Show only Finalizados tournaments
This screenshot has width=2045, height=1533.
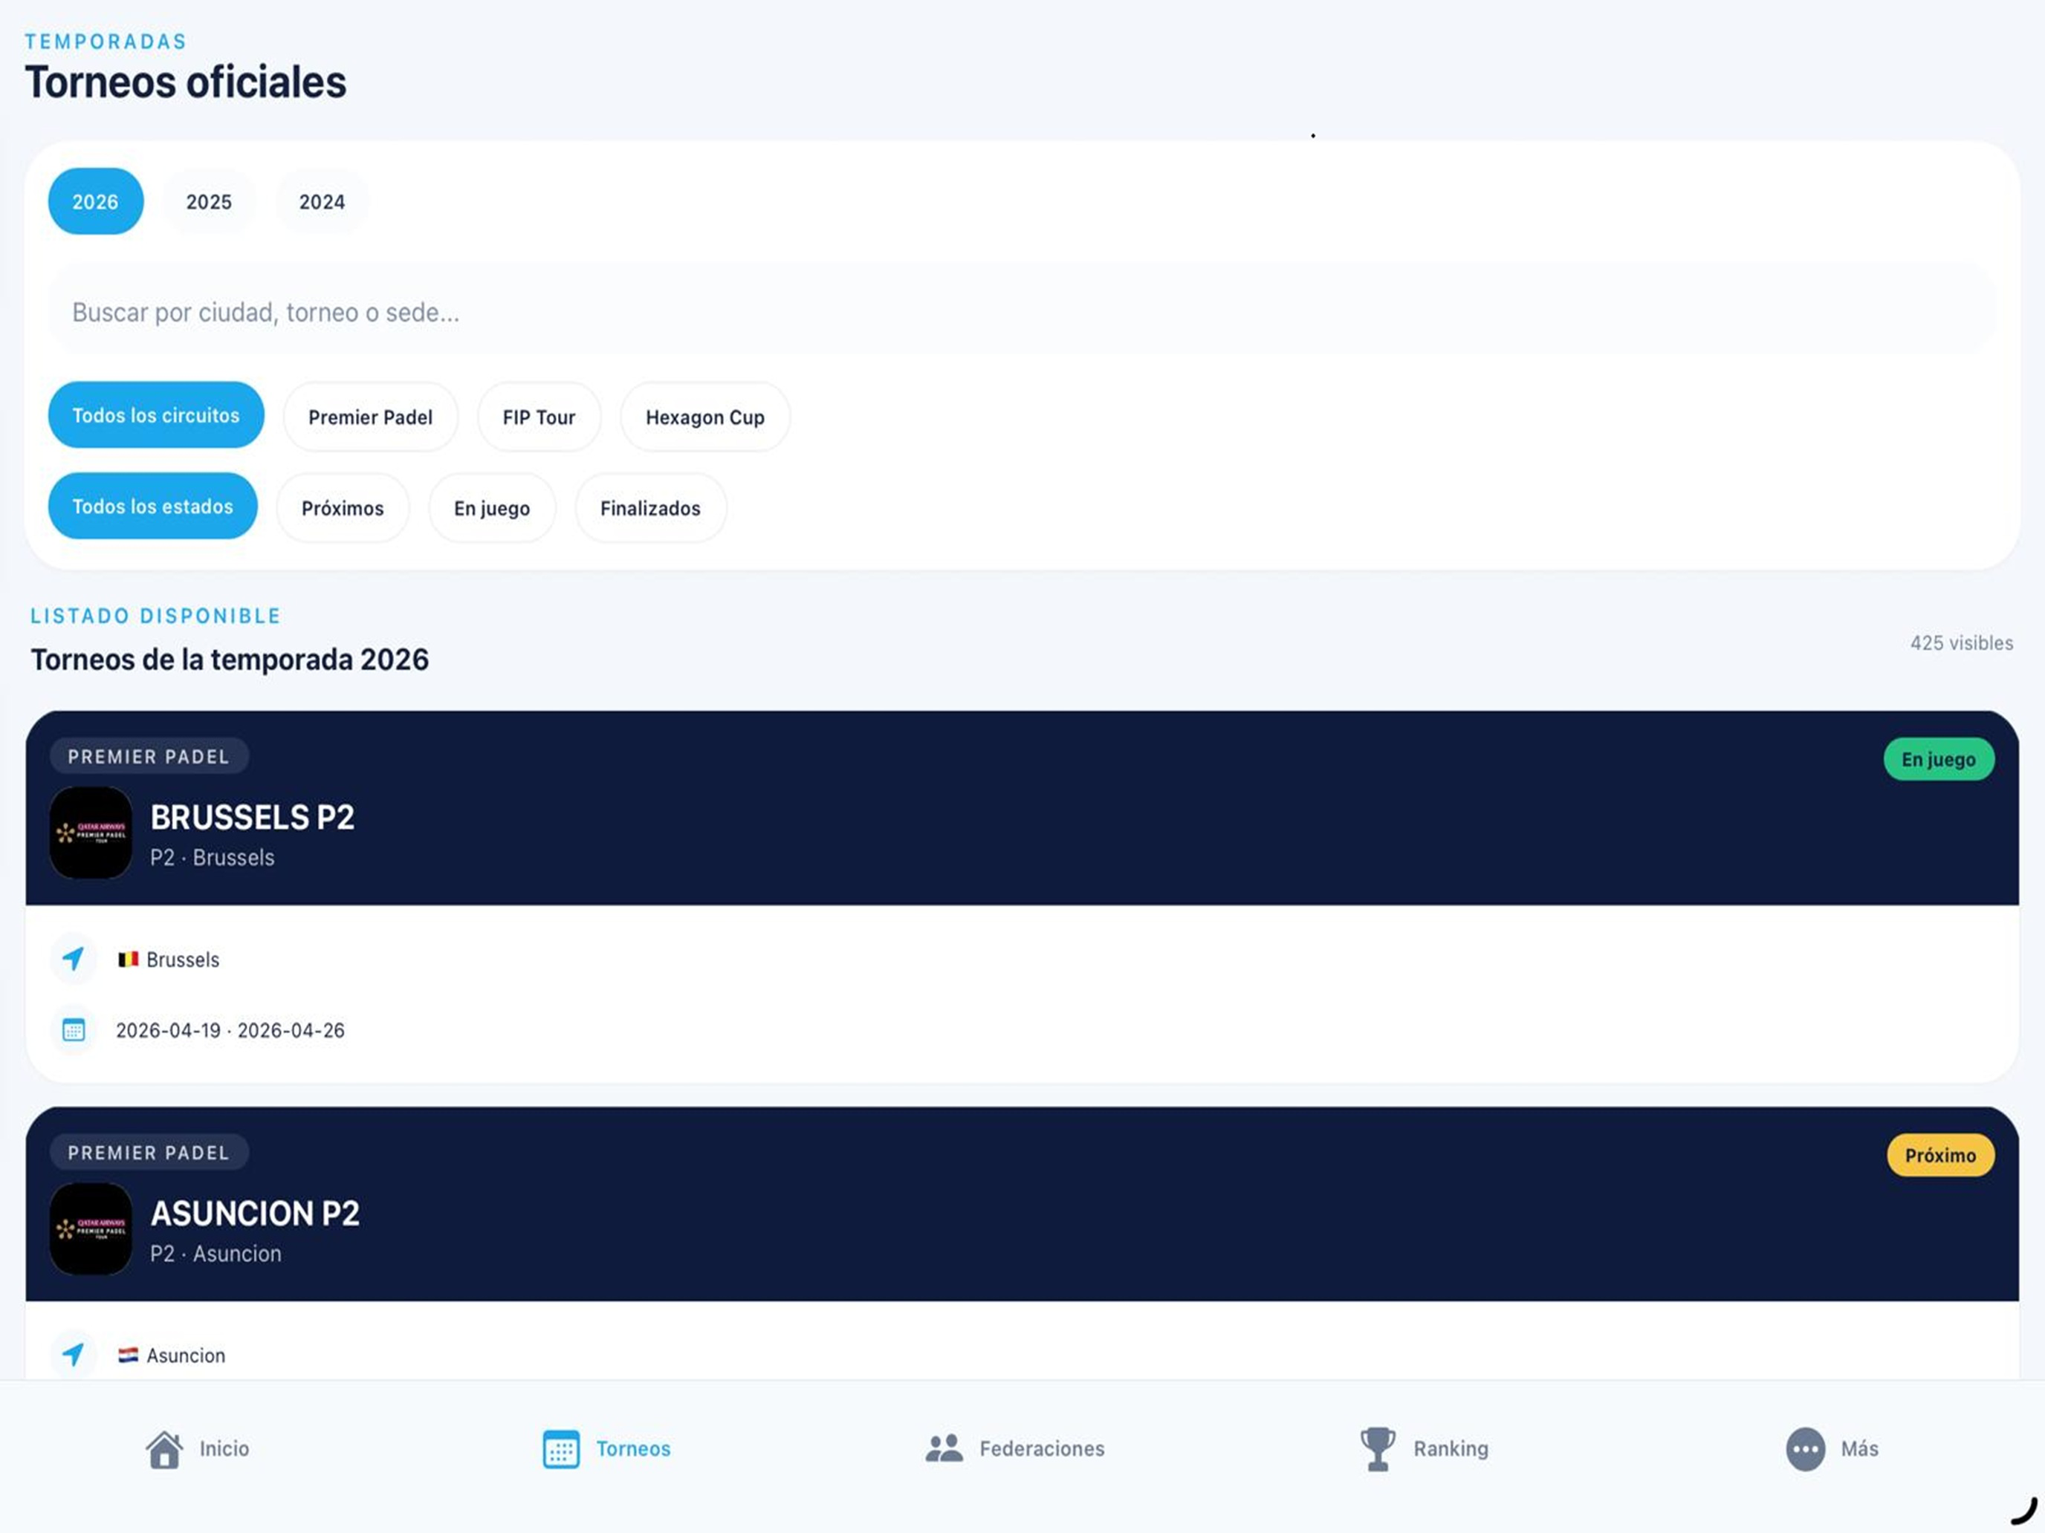[651, 508]
